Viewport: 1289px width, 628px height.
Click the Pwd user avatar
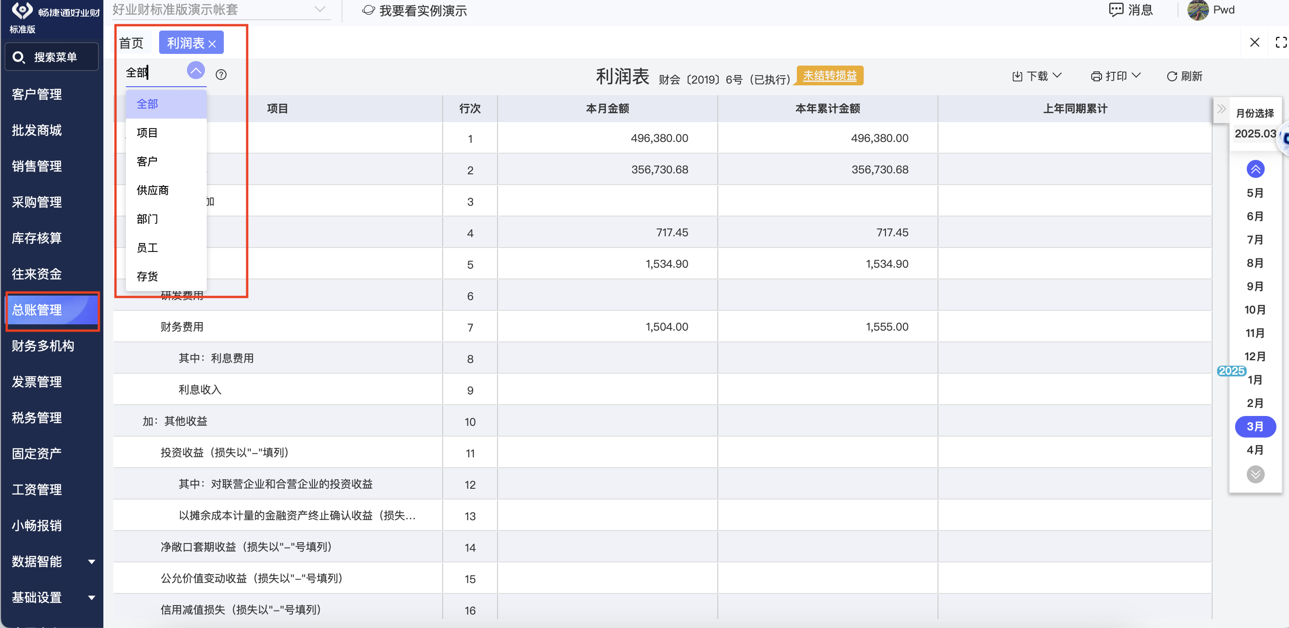pyautogui.click(x=1198, y=10)
